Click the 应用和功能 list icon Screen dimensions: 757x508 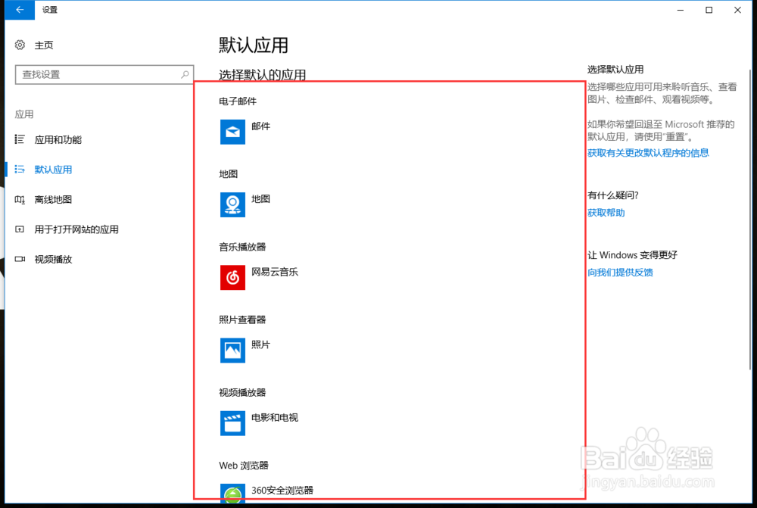[x=20, y=139]
